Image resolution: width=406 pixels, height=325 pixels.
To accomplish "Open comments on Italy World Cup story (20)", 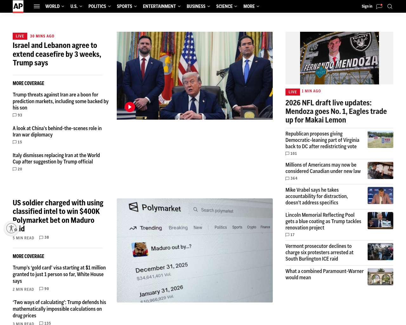I will [17, 169].
